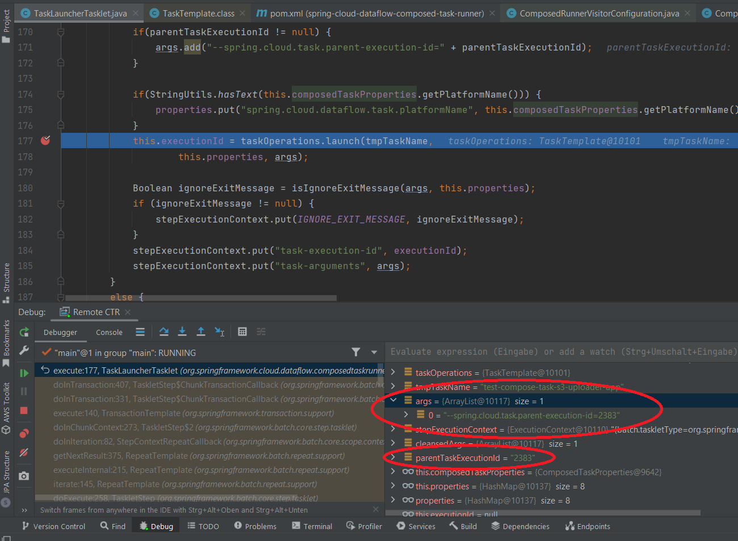This screenshot has height=541, width=738.
Task: Open Version Control tool window
Action: pos(53,526)
